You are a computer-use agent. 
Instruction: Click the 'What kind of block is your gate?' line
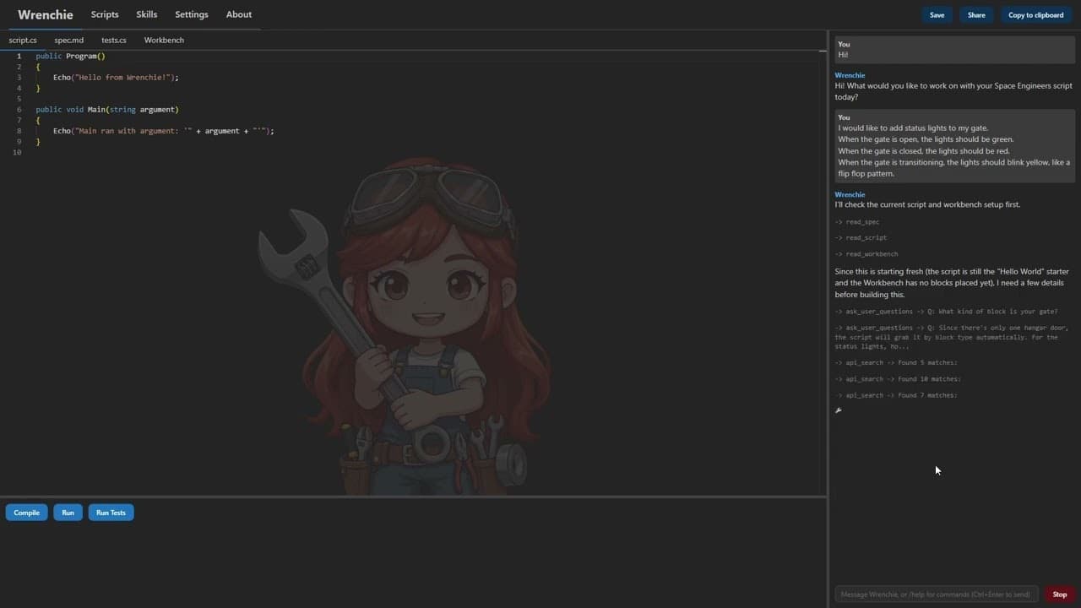pos(946,311)
